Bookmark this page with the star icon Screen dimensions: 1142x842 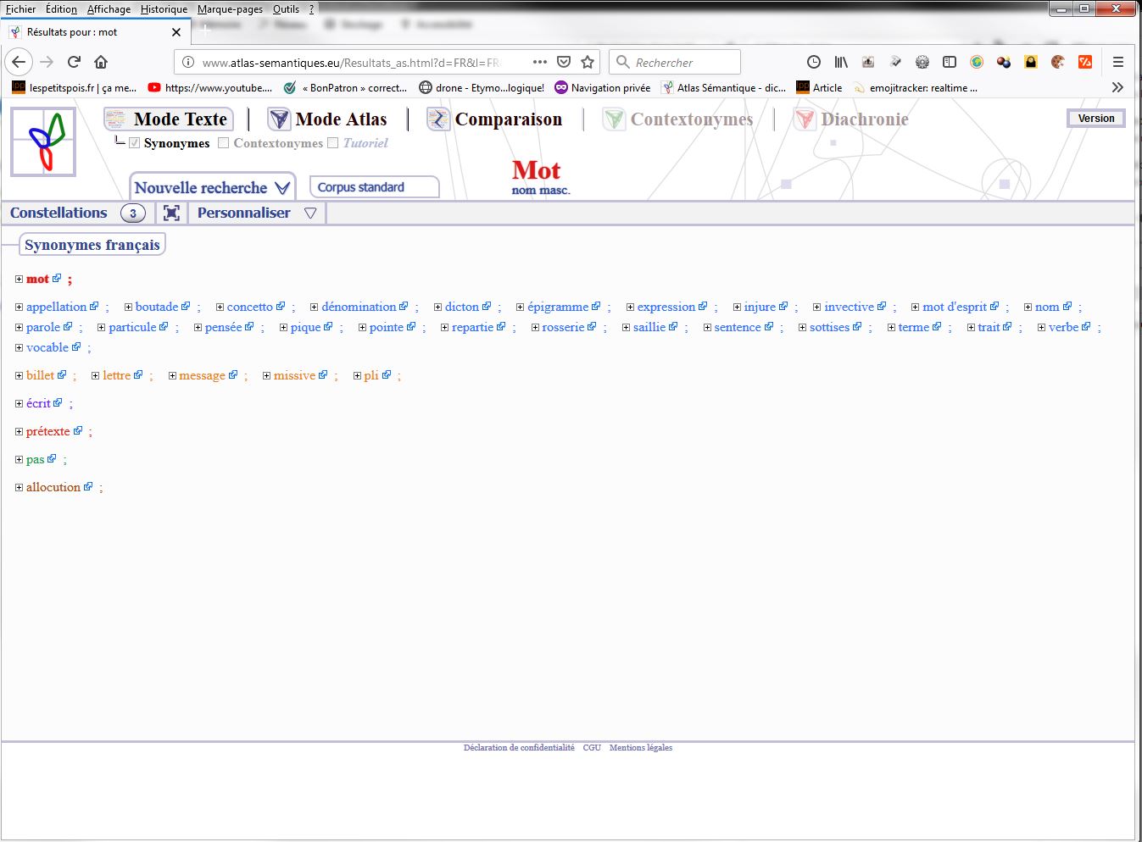pyautogui.click(x=588, y=62)
